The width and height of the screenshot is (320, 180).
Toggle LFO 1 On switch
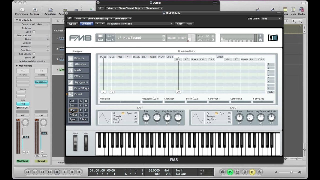tap(123, 113)
